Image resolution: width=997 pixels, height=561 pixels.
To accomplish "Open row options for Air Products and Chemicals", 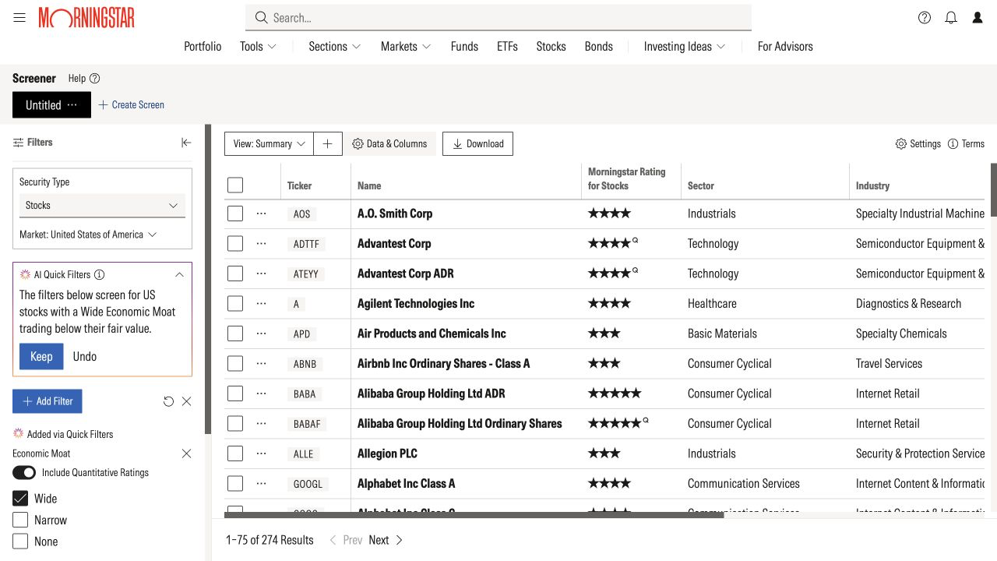I will coord(261,333).
